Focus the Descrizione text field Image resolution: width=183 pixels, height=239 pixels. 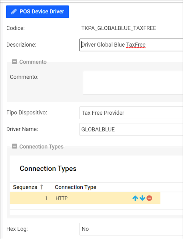click(x=131, y=45)
